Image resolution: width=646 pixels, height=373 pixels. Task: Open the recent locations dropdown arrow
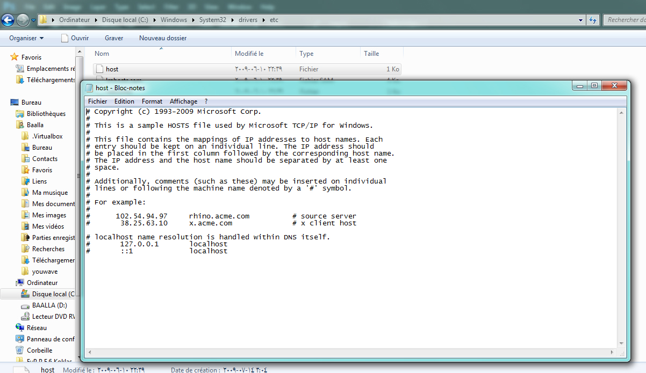click(33, 20)
